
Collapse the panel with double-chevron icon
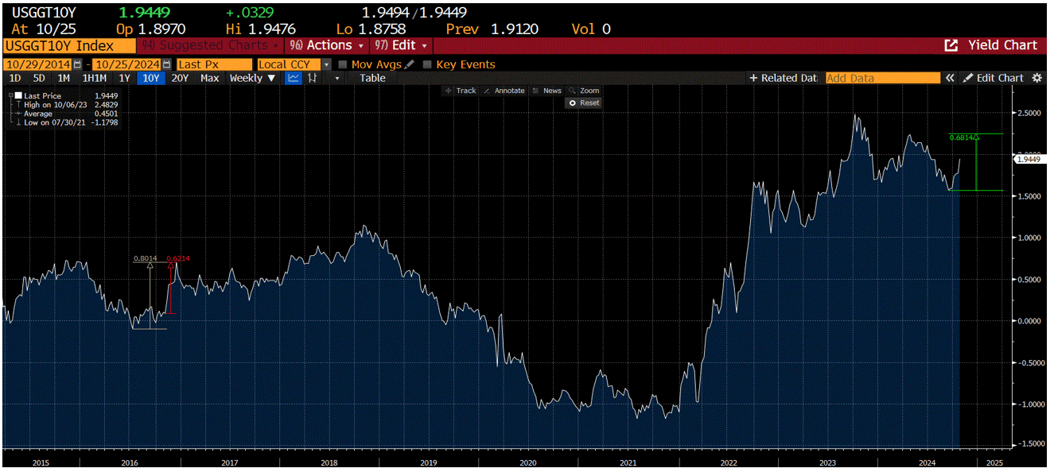949,77
